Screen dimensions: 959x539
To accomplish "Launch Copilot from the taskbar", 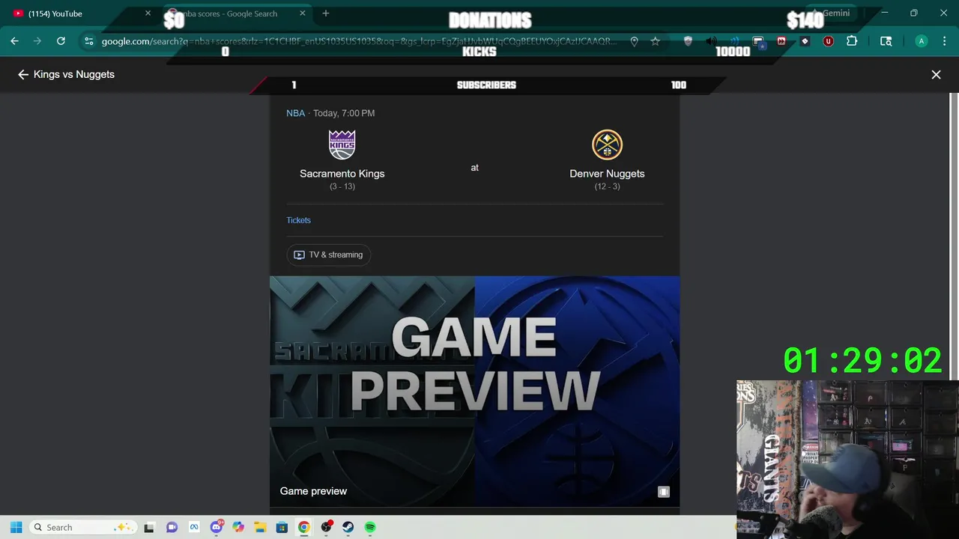I will click(238, 527).
